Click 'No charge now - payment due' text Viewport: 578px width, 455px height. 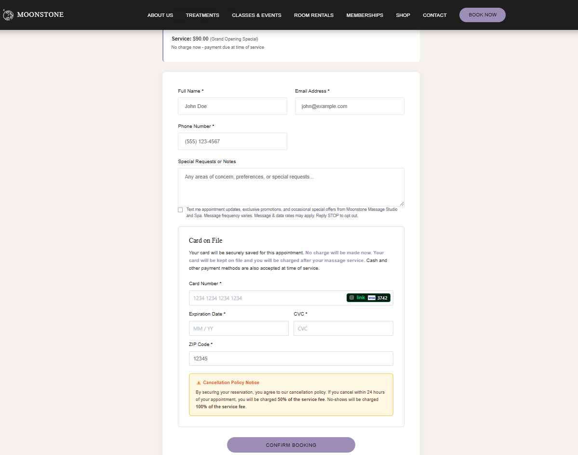217,47
